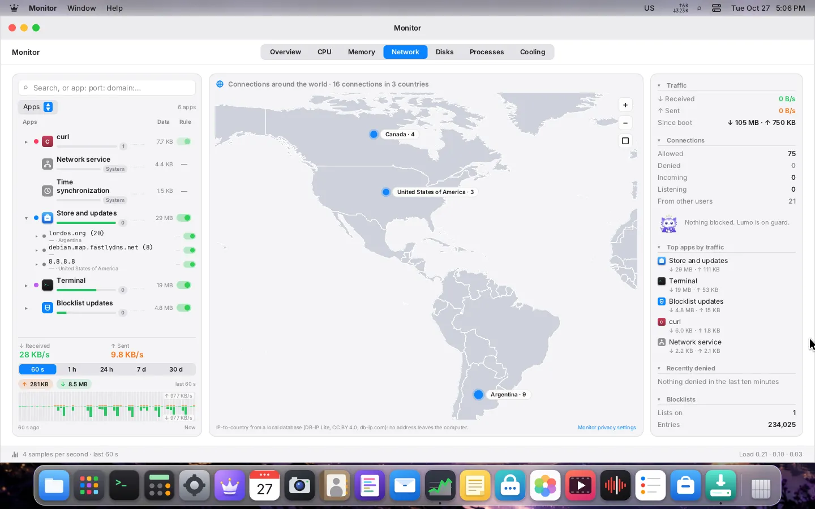The width and height of the screenshot is (815, 509).
Task: Open Control Center in the menu bar
Action: coord(716,8)
